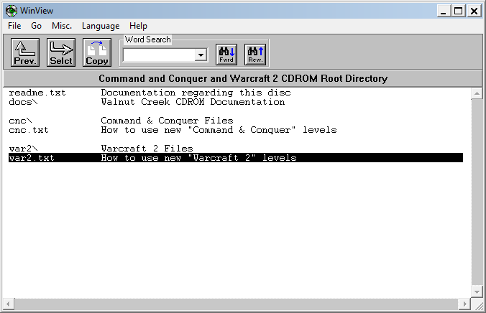Open the Word Search dropdown arrow
Screen dimensions: 486x313
201,55
